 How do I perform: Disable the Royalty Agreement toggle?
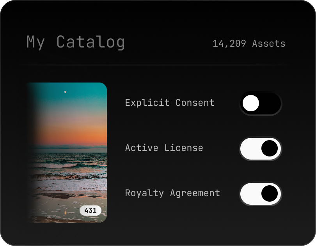point(260,194)
